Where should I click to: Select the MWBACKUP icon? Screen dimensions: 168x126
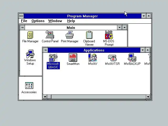coord(132,57)
